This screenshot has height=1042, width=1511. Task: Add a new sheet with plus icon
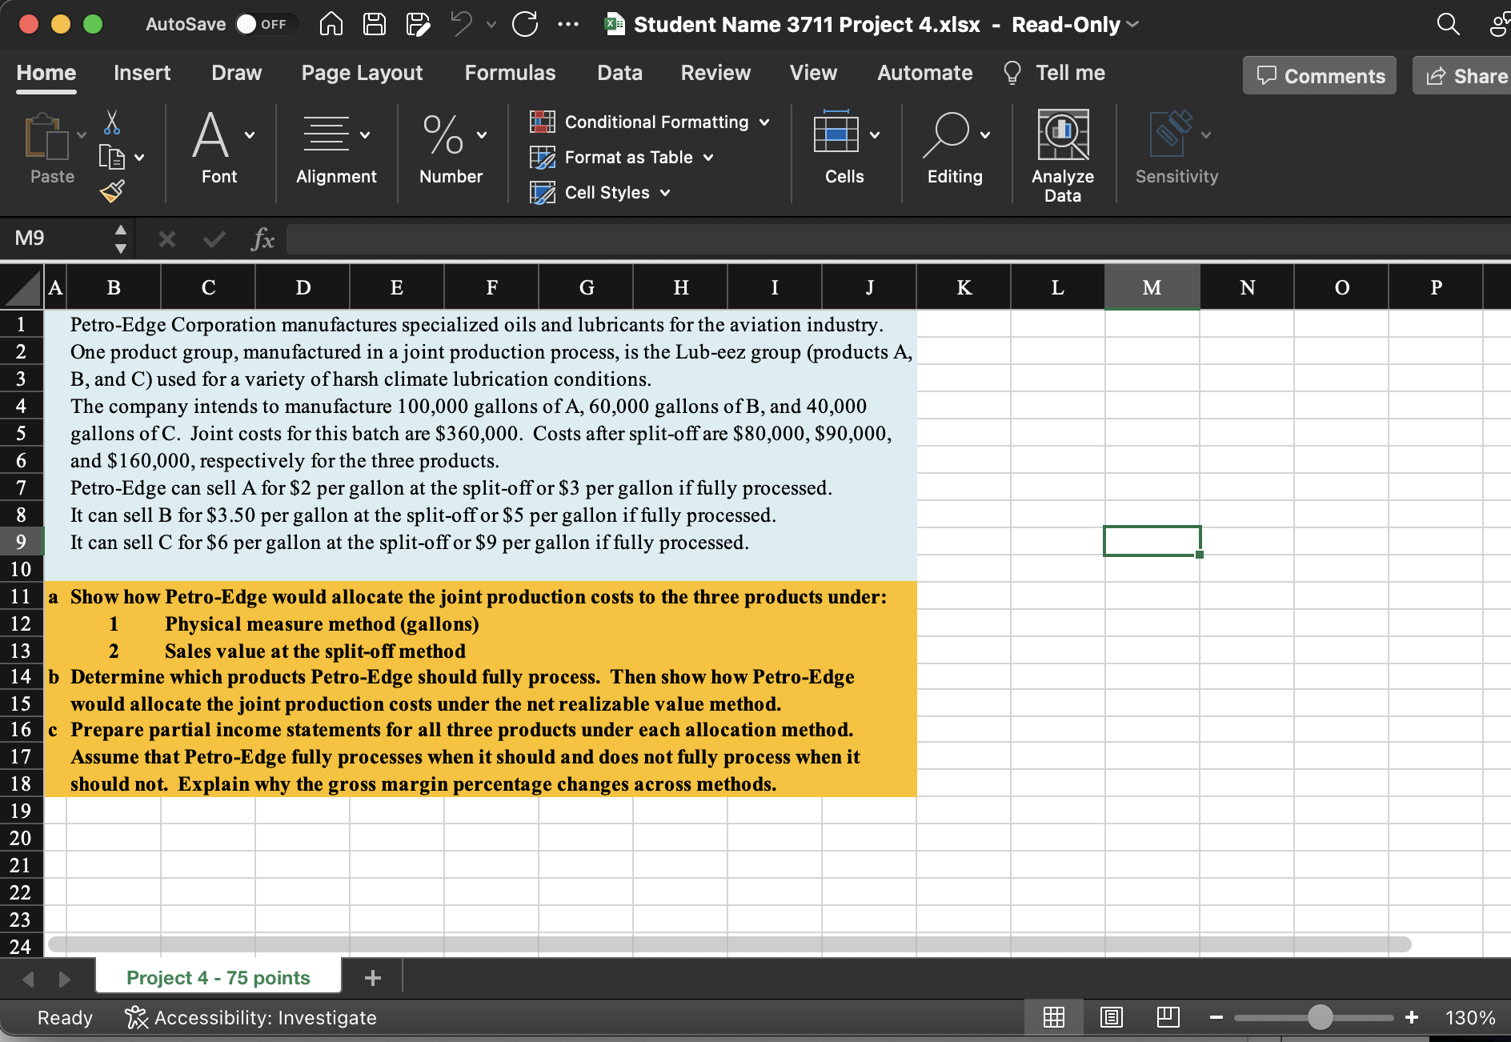(x=372, y=977)
